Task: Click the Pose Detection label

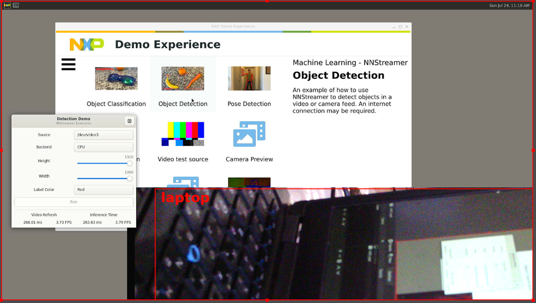Action: tap(249, 104)
